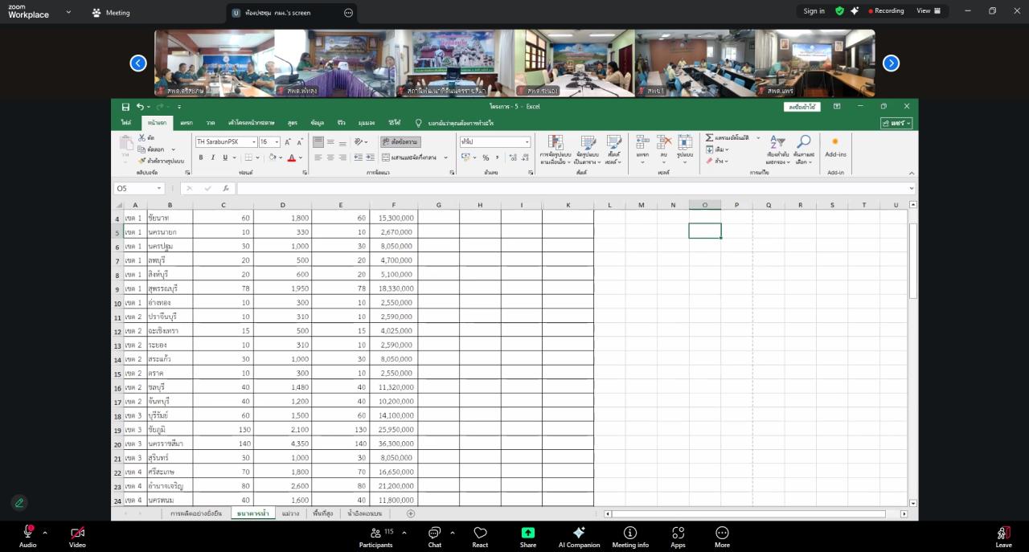1029x552 pixels.
Task: Click the red font color swatch button
Action: 291,157
